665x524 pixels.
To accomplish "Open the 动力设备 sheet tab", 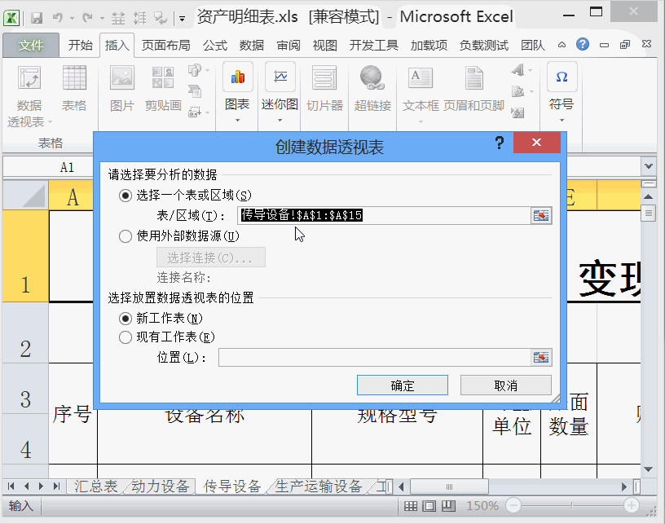I will [x=161, y=487].
